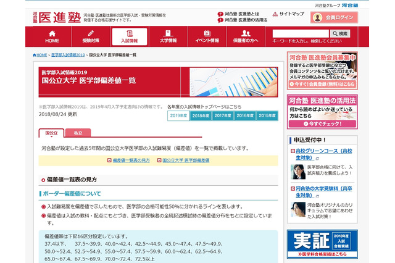Screen dimensions: 395x263
Task: Open 河合塾の大学受験科(高卒生対象) link
Action: coord(323,192)
